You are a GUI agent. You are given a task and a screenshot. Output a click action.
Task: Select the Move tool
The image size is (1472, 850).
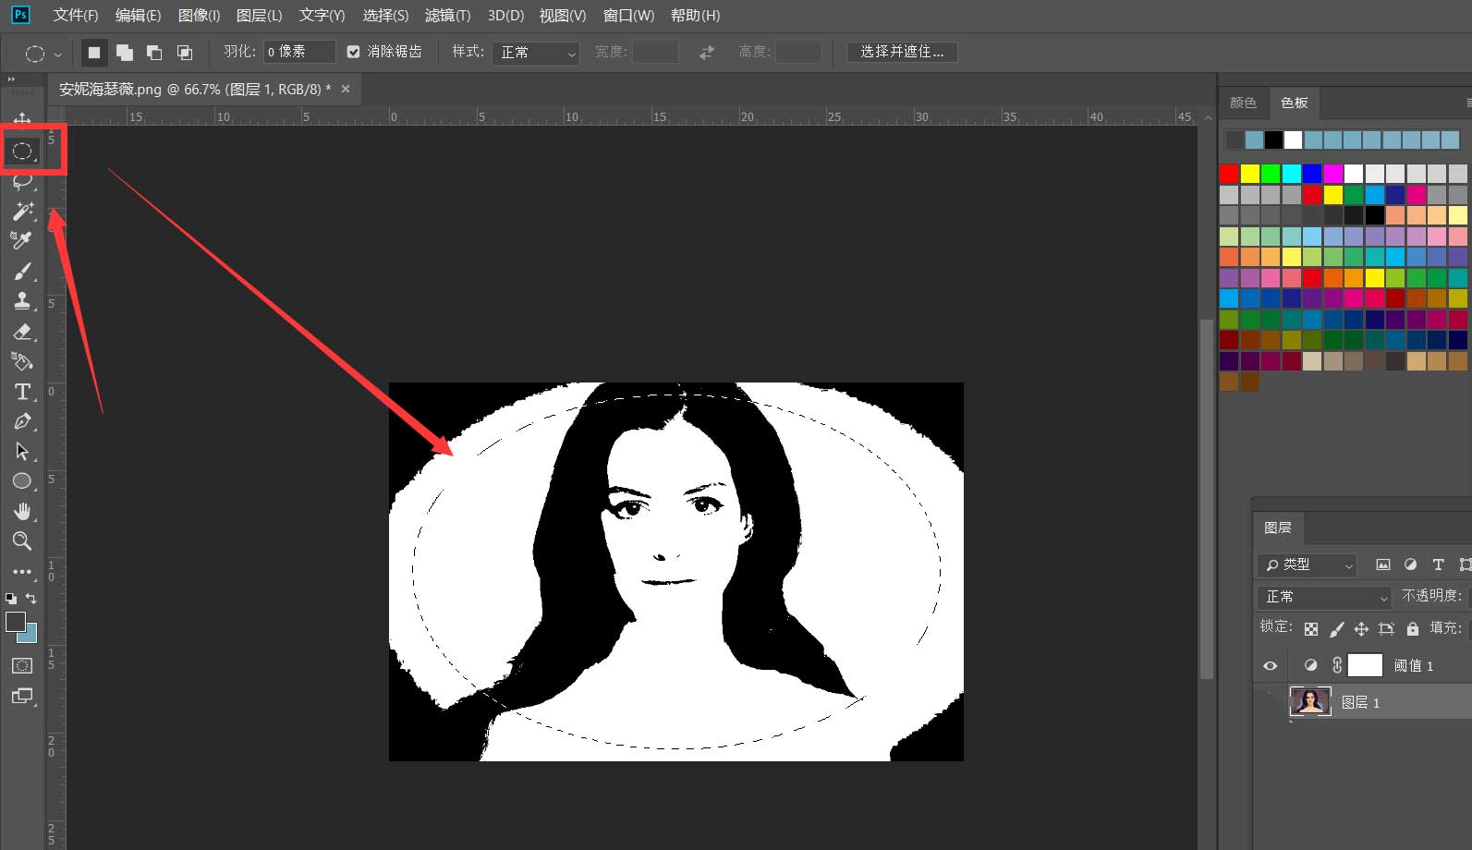tap(22, 120)
